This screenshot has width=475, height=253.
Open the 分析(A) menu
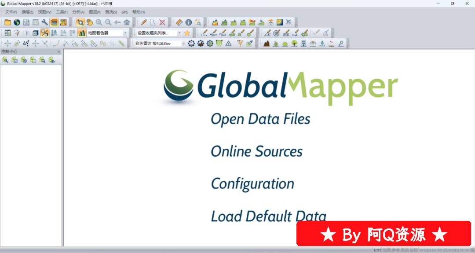[x=78, y=12]
